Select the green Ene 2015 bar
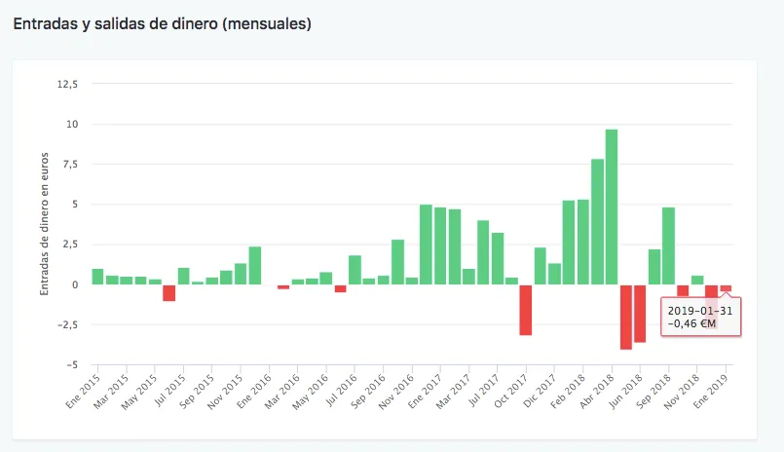Image resolution: width=784 pixels, height=452 pixels. (x=97, y=277)
